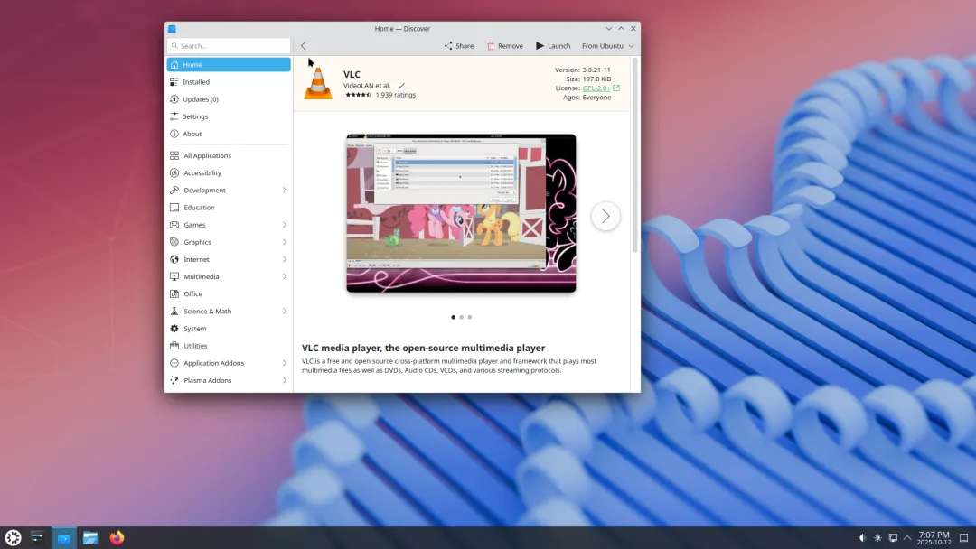976x549 pixels.
Task: Click the clock showing 7:07 PM
Action: pos(934,538)
